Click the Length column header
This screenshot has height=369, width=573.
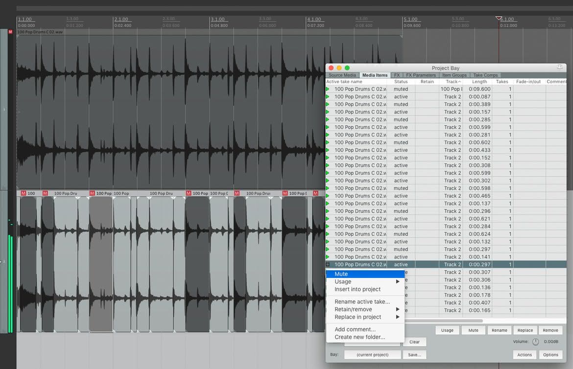[x=479, y=82]
